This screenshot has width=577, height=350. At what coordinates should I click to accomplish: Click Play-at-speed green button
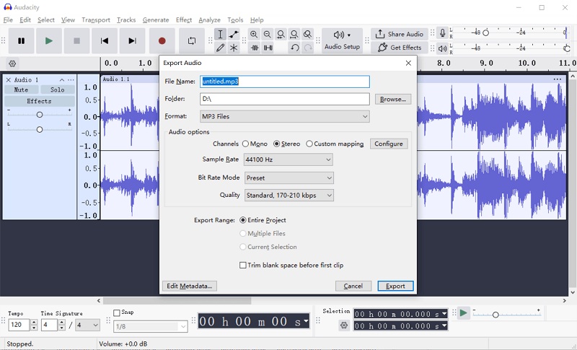tap(463, 313)
